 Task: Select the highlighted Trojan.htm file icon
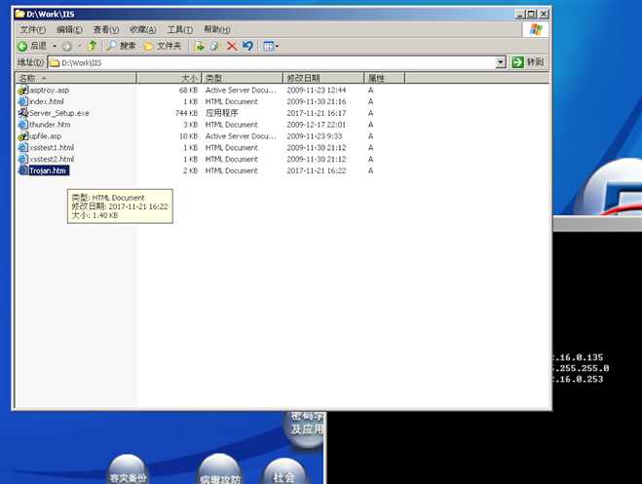click(23, 170)
